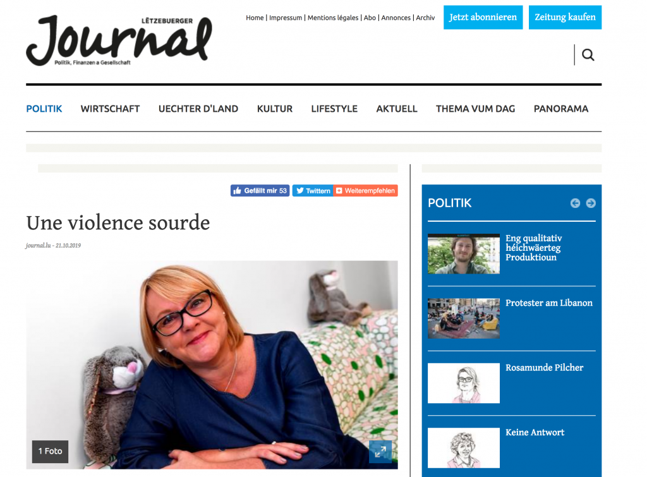Expand the article photo to fullscreen
The height and width of the screenshot is (477, 647).
tap(380, 452)
